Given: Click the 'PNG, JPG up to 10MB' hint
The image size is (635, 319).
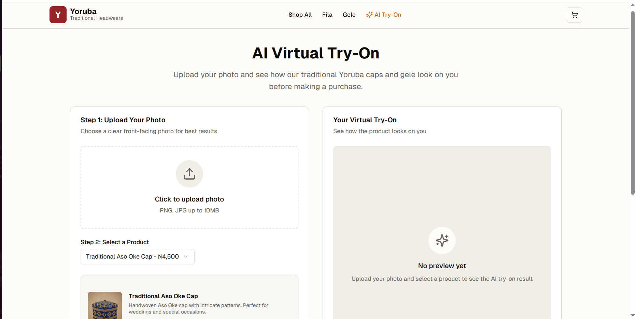Looking at the screenshot, I should [x=189, y=210].
